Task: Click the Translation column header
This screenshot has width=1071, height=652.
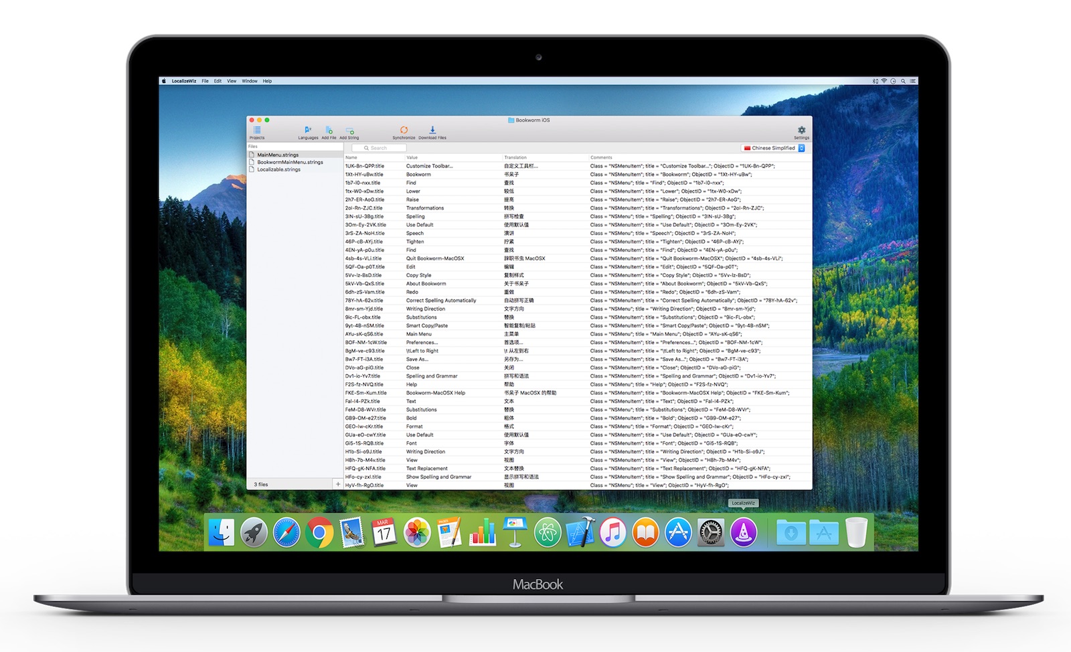Action: pyautogui.click(x=515, y=157)
